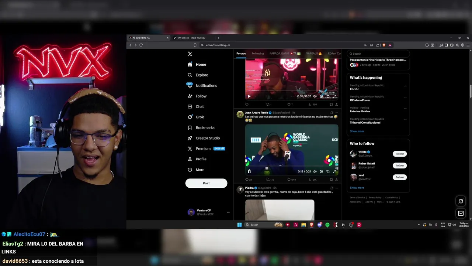Open Notifications in the sidebar
472x266 pixels.
(x=202, y=85)
